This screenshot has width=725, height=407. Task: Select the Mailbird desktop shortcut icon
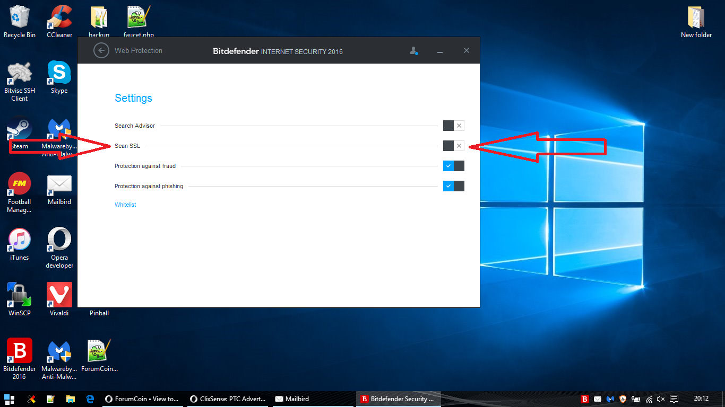click(x=59, y=189)
